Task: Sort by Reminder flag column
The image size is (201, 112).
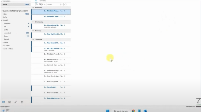Action: 40,4
